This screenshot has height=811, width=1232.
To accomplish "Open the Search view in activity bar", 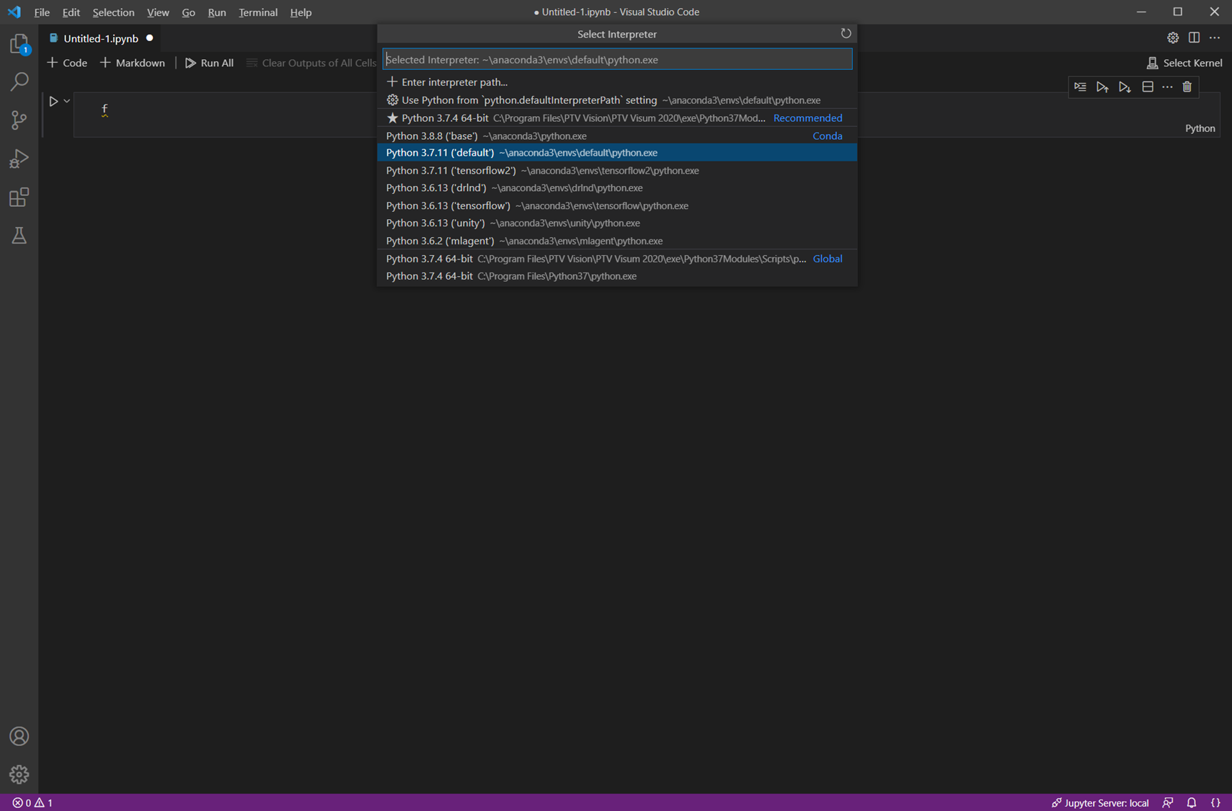I will click(x=19, y=81).
